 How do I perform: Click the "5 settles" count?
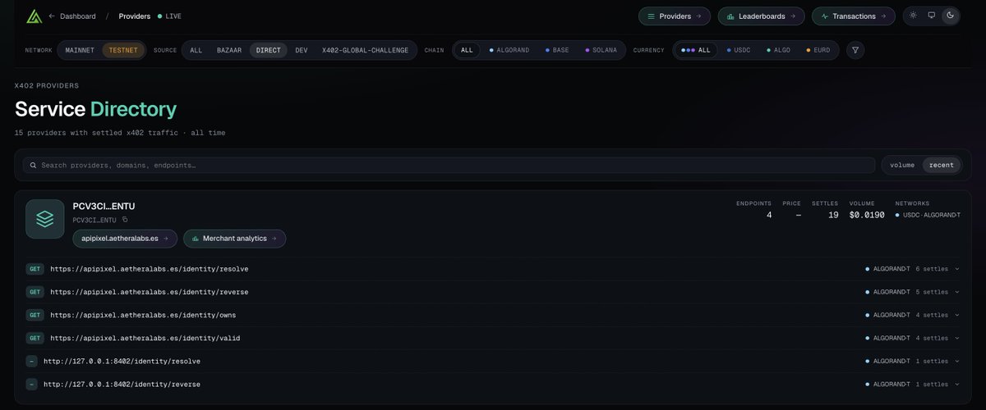click(x=932, y=292)
